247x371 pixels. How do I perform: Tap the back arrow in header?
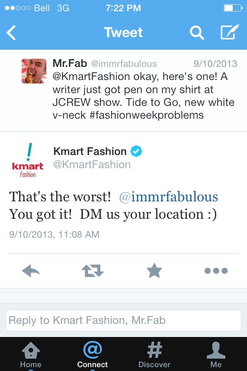click(x=12, y=33)
